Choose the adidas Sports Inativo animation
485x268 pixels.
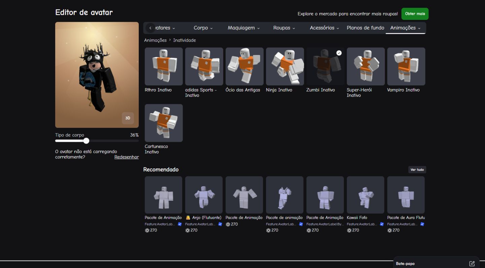[x=204, y=66]
